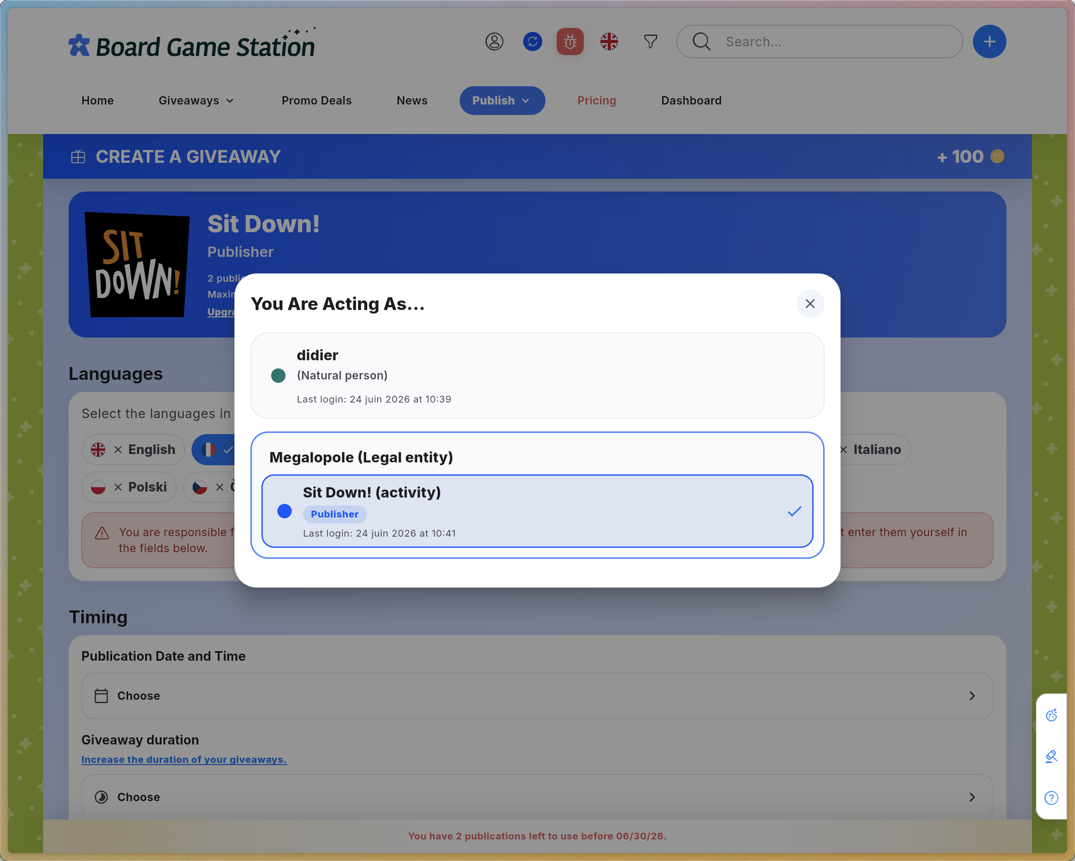1075x861 pixels.
Task: Click the gift icon beside Create a Giveaway
Action: coord(78,157)
